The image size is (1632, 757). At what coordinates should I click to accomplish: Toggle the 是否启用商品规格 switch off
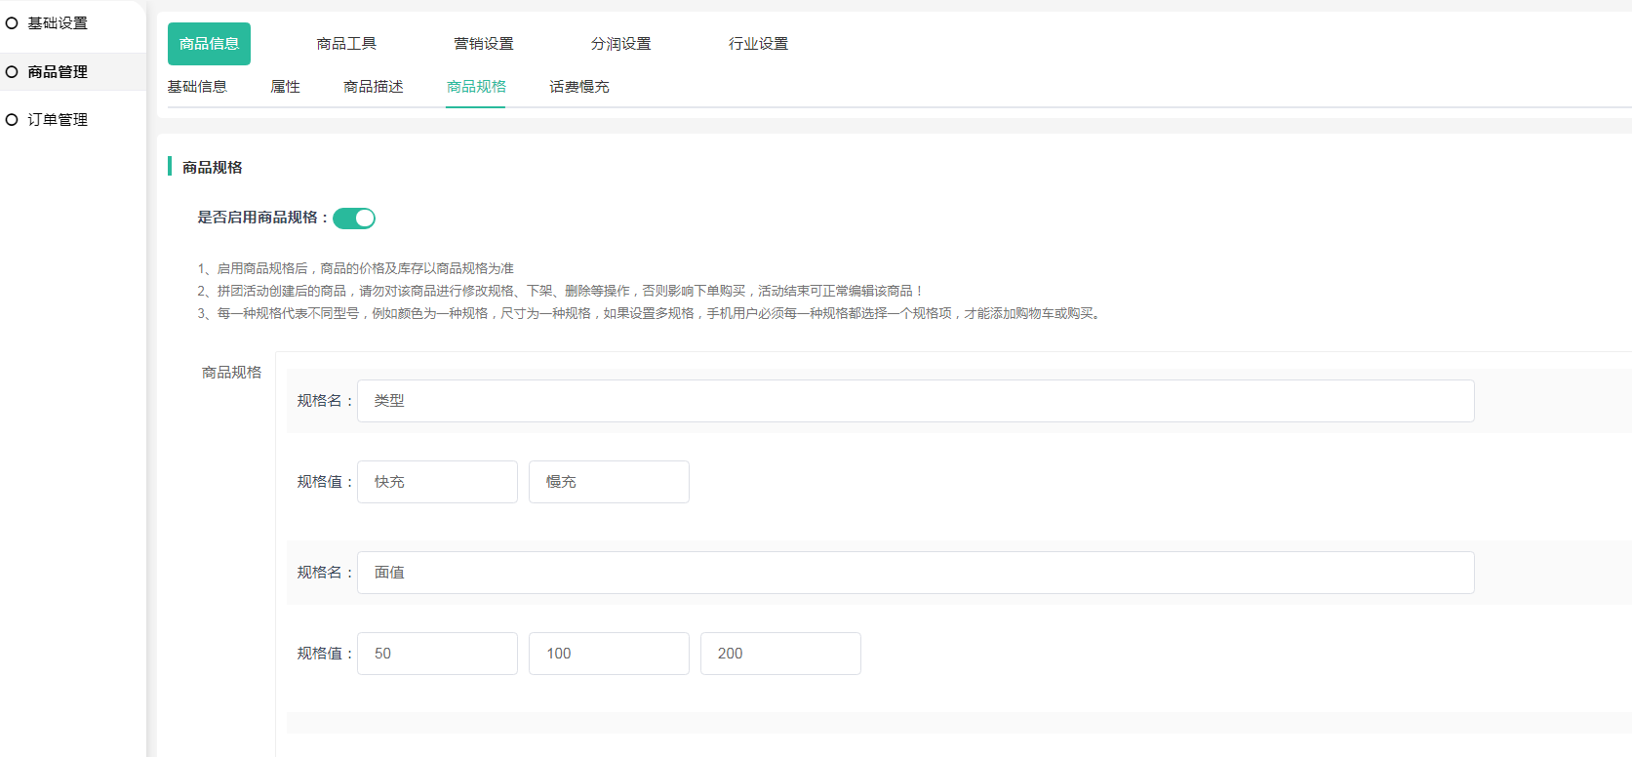pyautogui.click(x=354, y=219)
